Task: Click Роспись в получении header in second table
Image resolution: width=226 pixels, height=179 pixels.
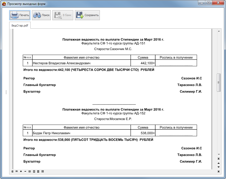Action: coord(176,127)
